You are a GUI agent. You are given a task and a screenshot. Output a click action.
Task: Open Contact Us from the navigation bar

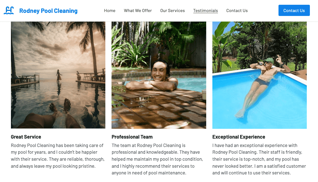point(237,10)
